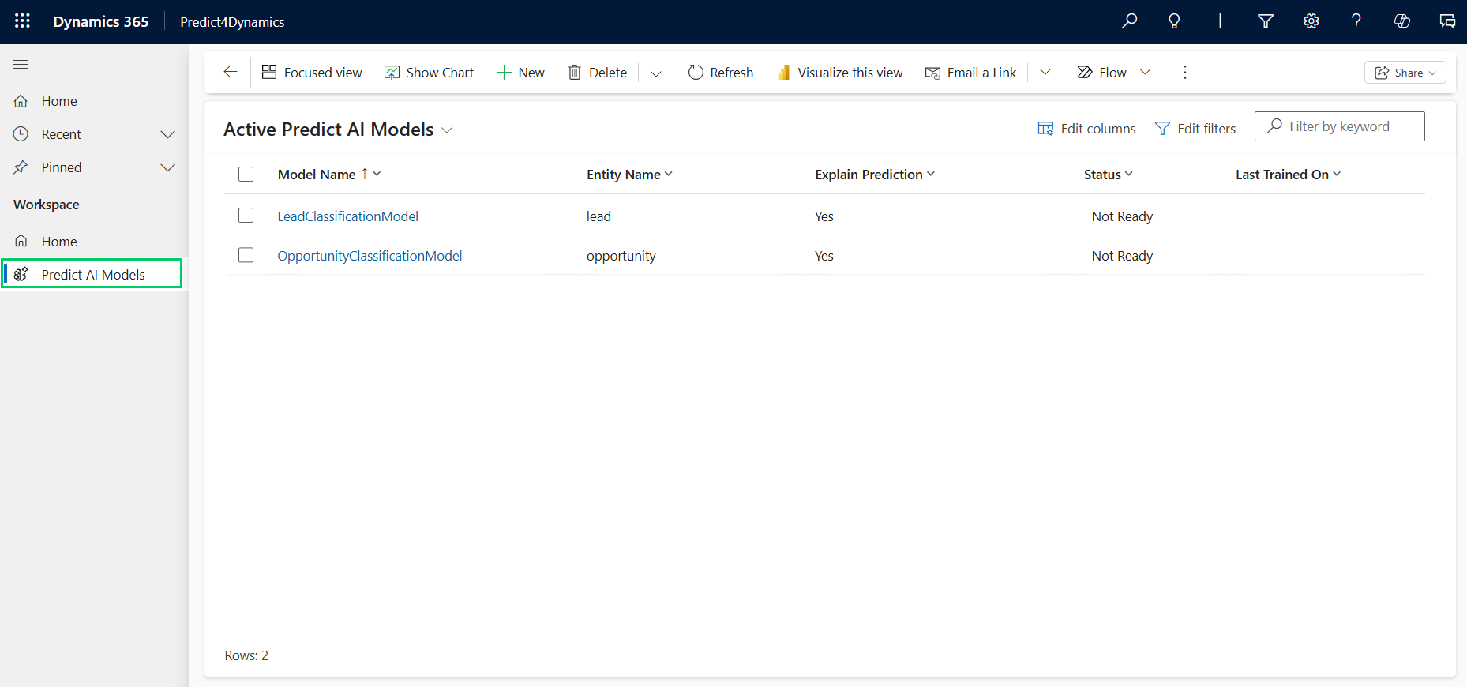The height and width of the screenshot is (687, 1467).
Task: Open Advanced Find funnel icon
Action: (x=1266, y=21)
